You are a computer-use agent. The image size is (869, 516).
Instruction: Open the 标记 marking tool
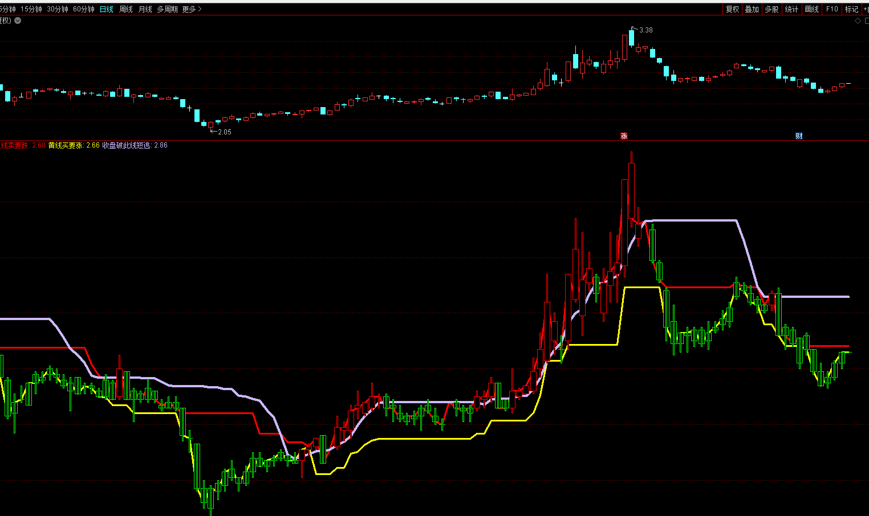point(851,9)
